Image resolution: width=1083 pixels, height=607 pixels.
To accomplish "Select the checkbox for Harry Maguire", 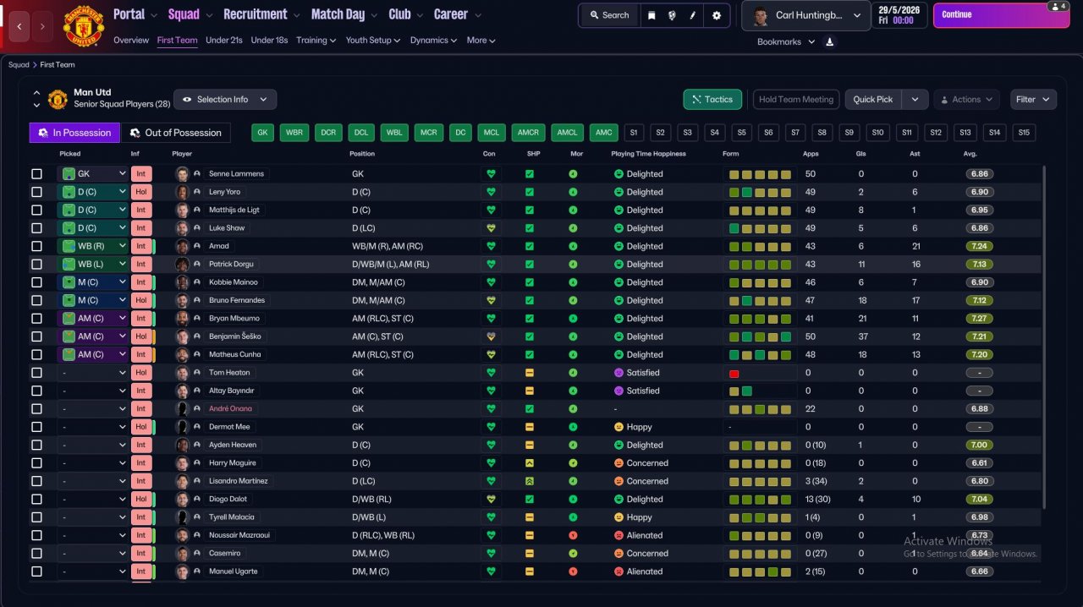I will (36, 463).
